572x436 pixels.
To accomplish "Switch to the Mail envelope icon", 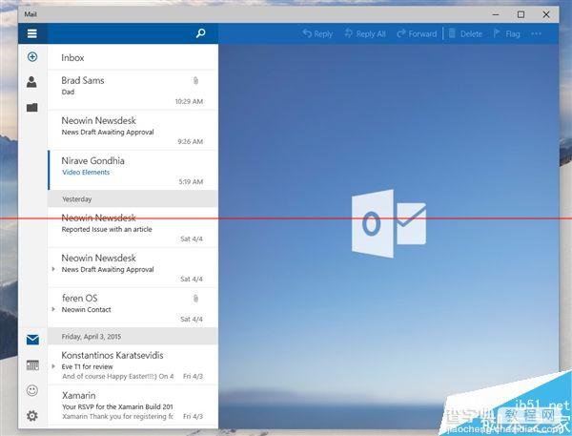I will click(32, 340).
